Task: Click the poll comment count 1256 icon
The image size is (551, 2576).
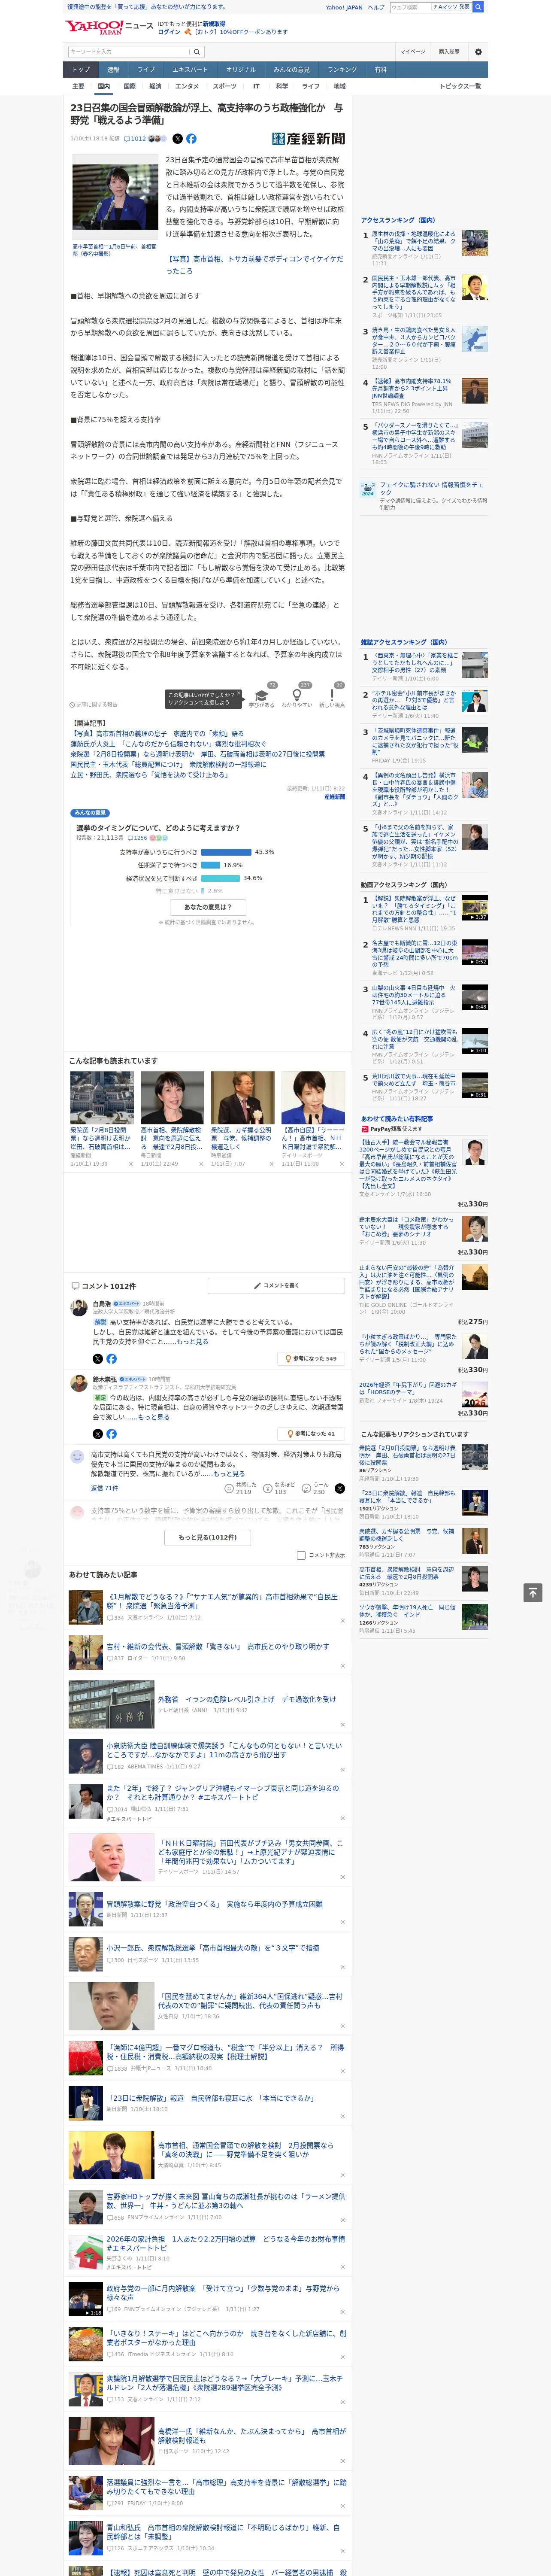Action: [137, 838]
